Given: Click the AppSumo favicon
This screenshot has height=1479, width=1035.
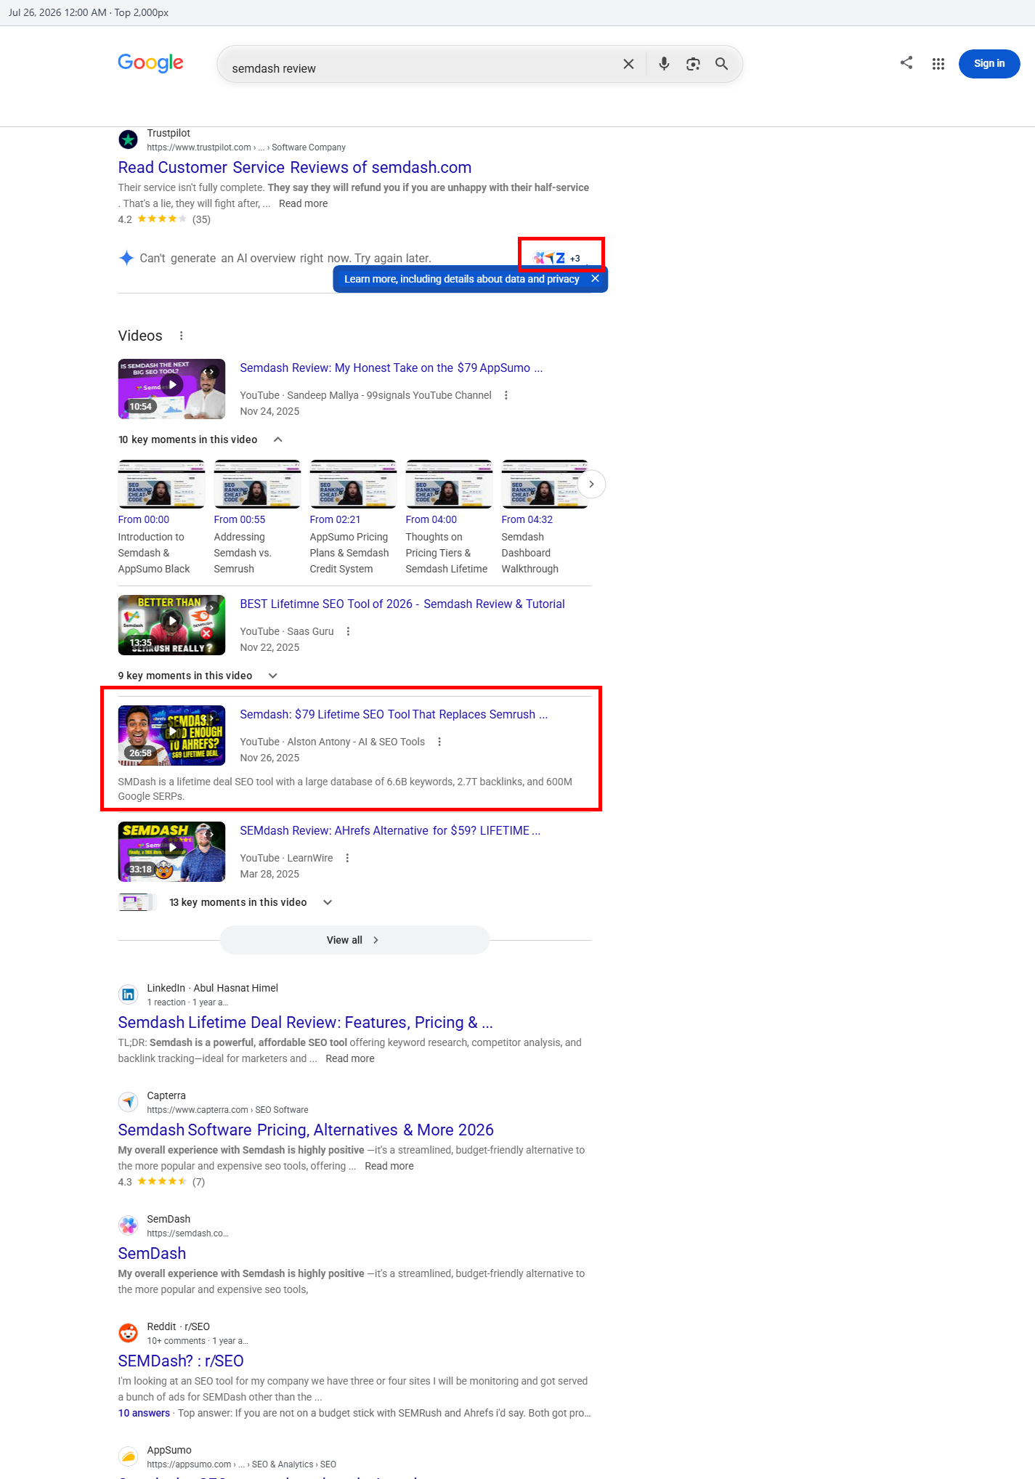Looking at the screenshot, I should pyautogui.click(x=129, y=1456).
